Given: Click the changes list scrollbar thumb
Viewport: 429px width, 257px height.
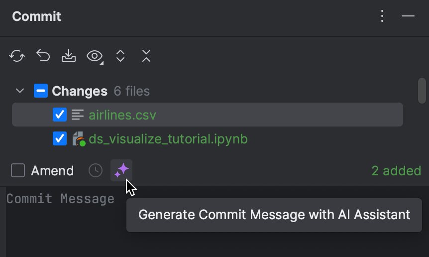Looking at the screenshot, I should [422, 91].
